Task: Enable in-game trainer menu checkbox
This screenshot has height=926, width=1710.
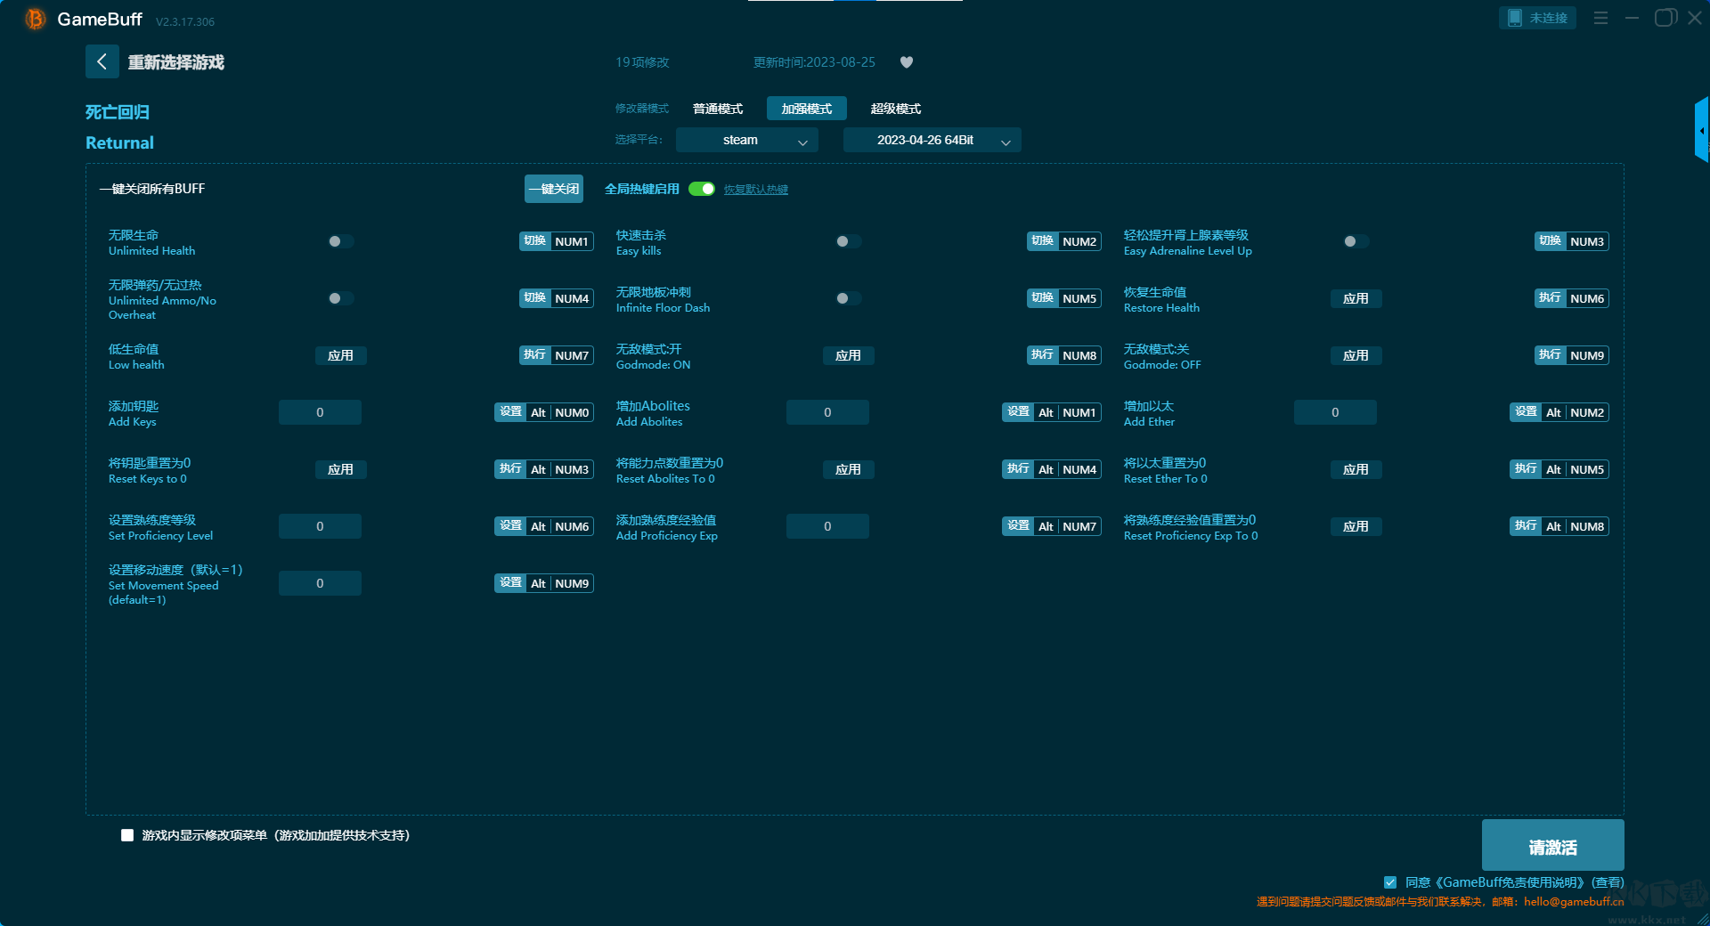Action: (127, 835)
